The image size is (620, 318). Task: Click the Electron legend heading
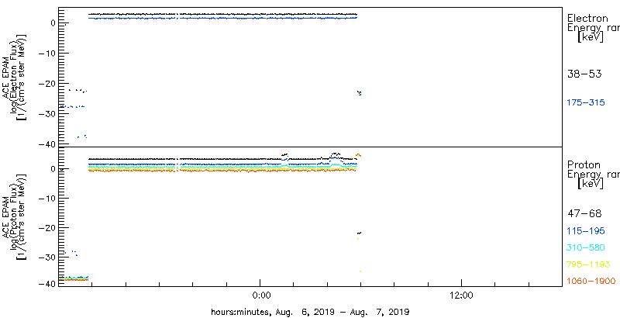click(x=587, y=18)
